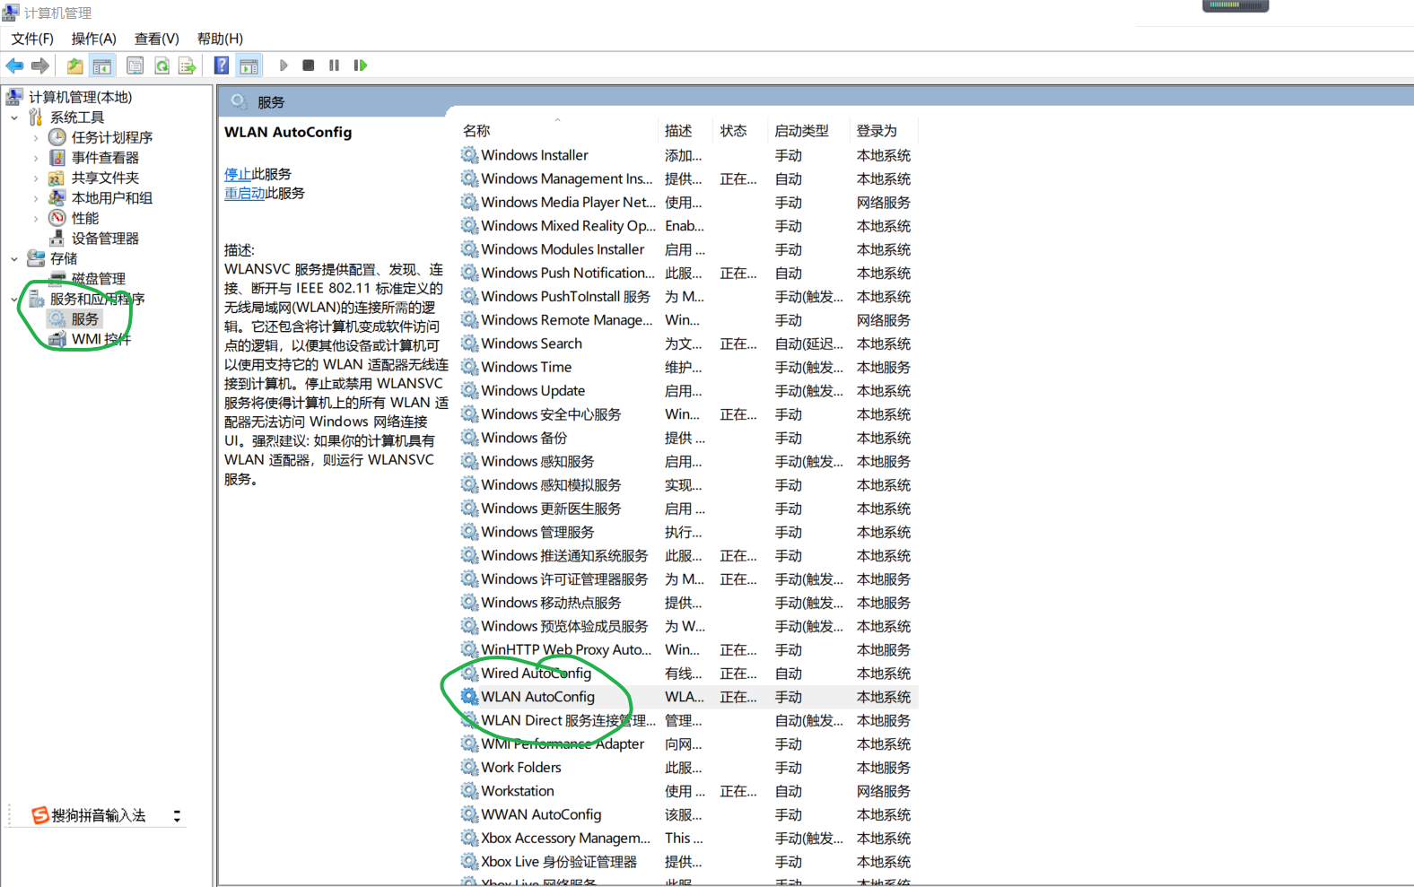Open the 帮助(H) menu
Image resolution: width=1414 pixels, height=887 pixels.
coord(220,39)
